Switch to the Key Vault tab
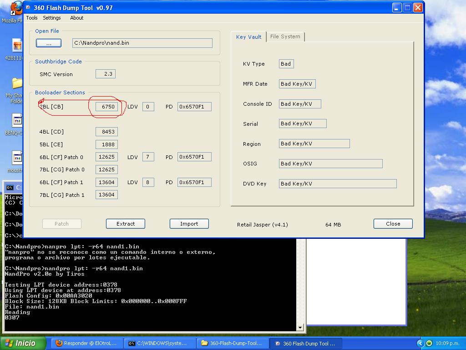 pyautogui.click(x=249, y=37)
